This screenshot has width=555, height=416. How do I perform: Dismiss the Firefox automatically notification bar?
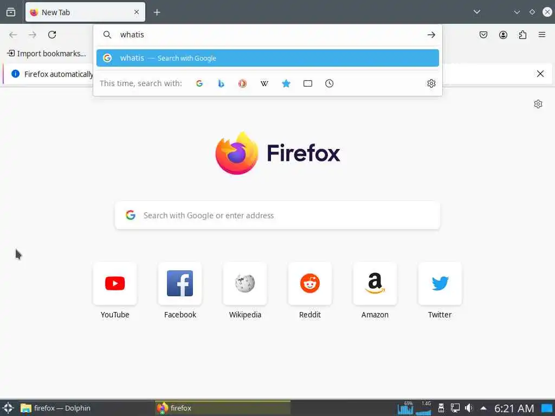(540, 74)
